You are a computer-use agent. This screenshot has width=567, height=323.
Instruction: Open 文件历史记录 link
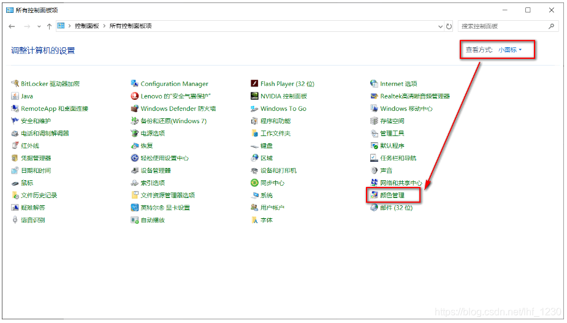tap(39, 196)
